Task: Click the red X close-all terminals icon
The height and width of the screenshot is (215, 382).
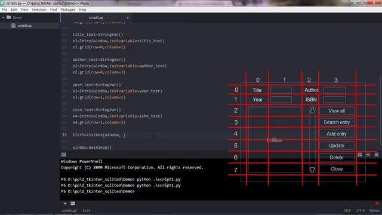Action: click(x=377, y=203)
